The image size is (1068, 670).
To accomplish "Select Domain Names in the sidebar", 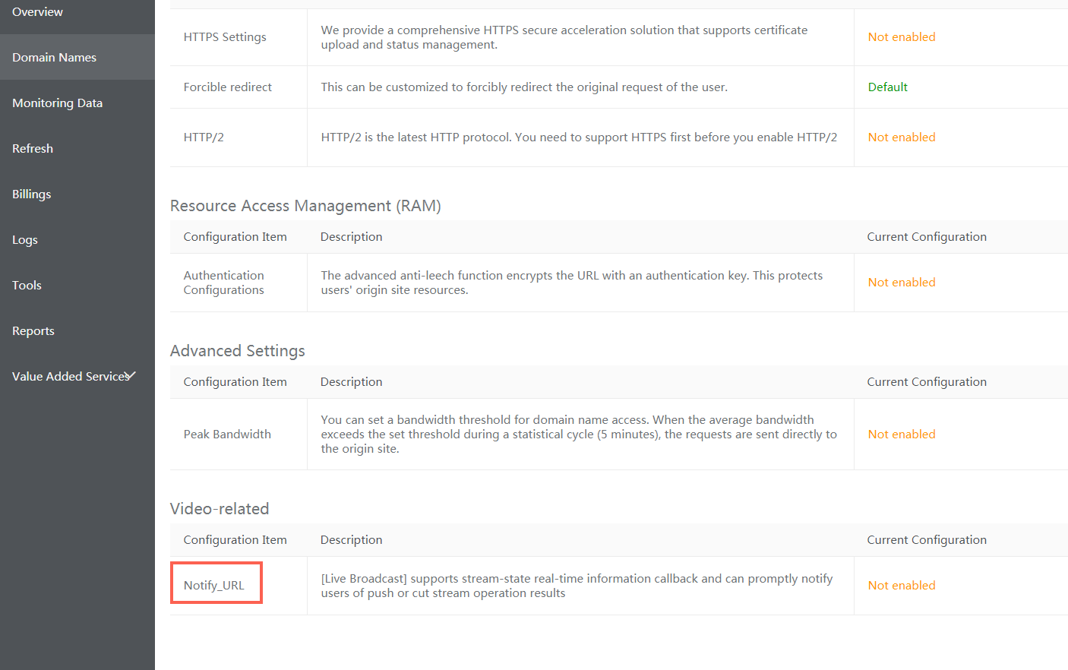I will coord(54,58).
